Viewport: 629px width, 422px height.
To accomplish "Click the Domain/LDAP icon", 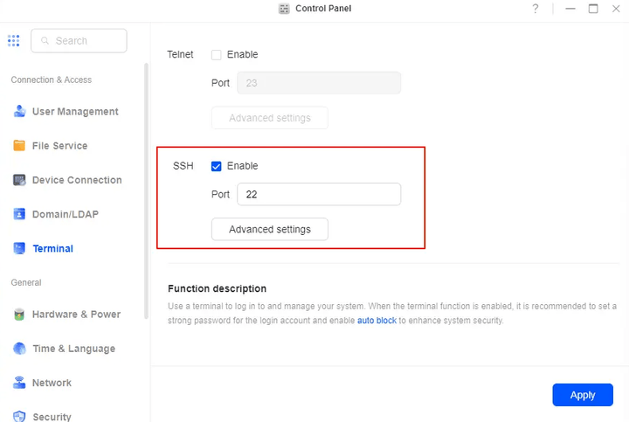I will point(19,214).
